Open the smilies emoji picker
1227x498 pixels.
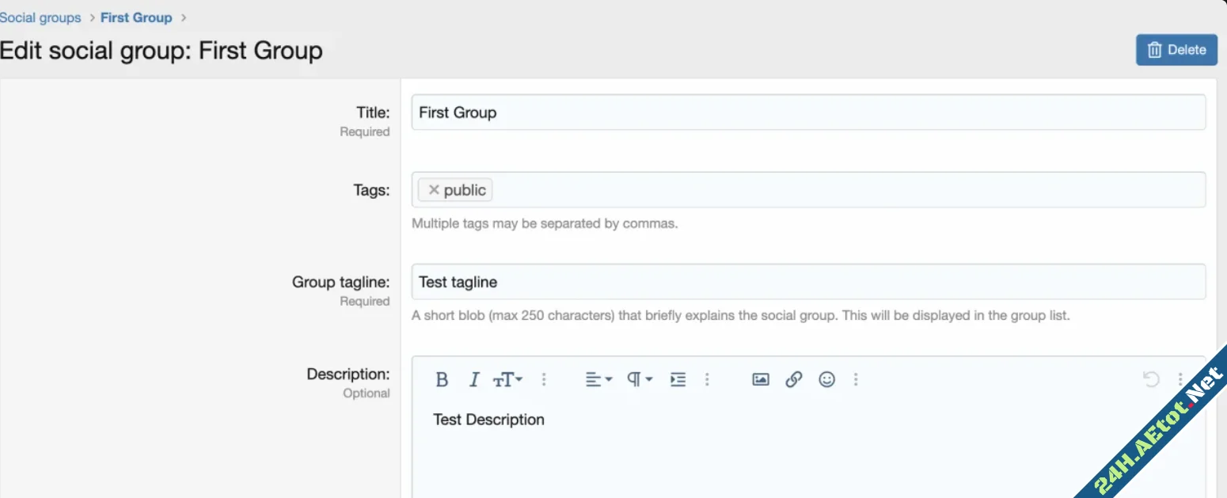(826, 380)
